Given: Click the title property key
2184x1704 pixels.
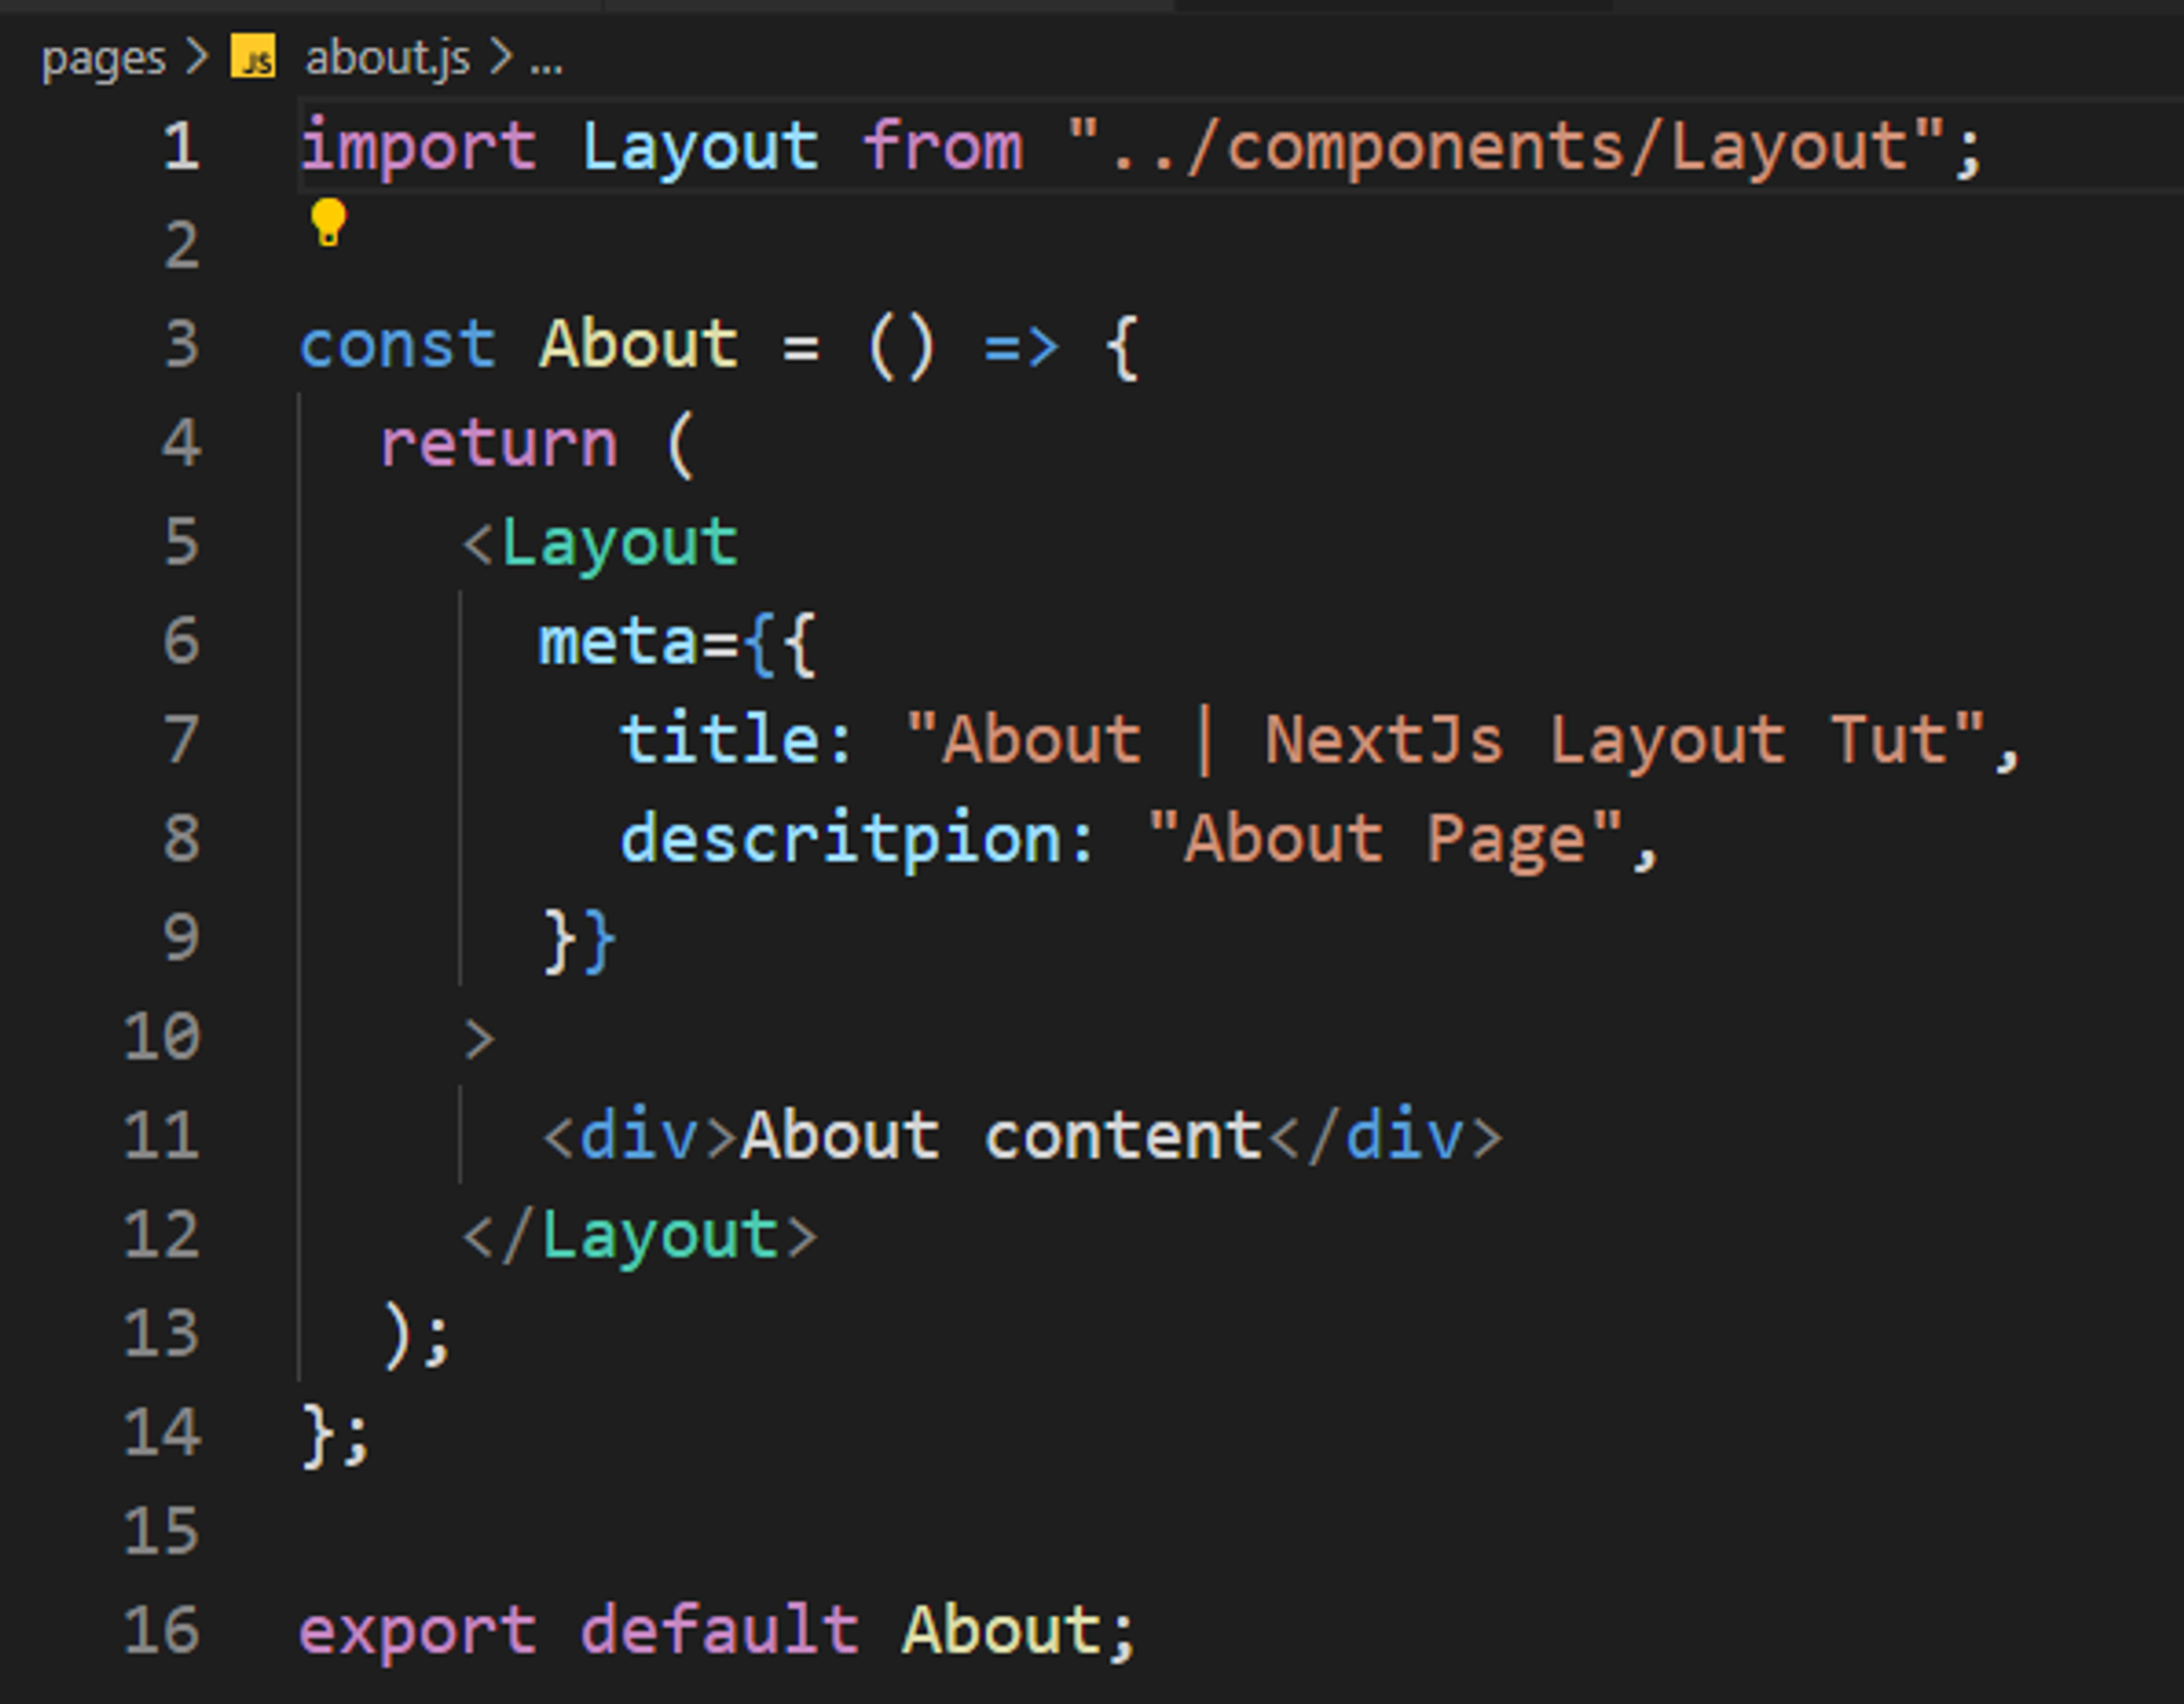Looking at the screenshot, I should tap(720, 741).
